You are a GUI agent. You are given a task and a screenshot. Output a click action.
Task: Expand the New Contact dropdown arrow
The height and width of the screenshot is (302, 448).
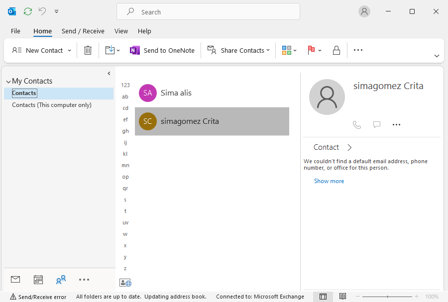pos(69,51)
